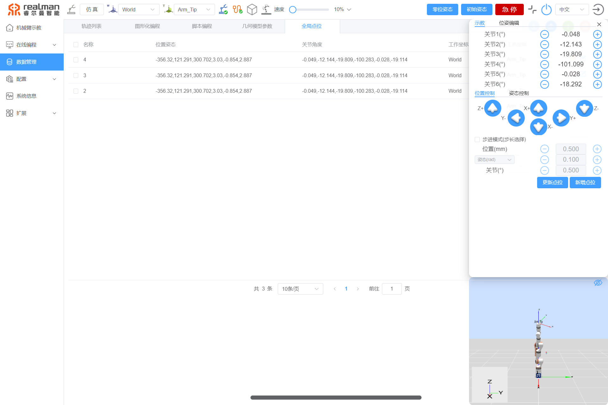Select the 初始姿态 initial pose icon

click(476, 9)
